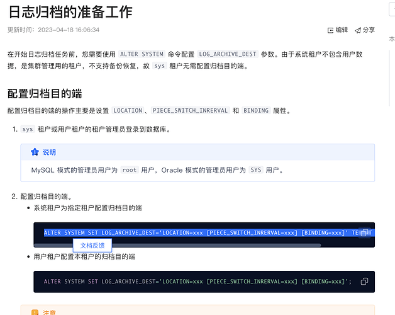Click the highlighted ALTER SYSTEM SET code line
This screenshot has width=395, height=315.
(x=209, y=232)
